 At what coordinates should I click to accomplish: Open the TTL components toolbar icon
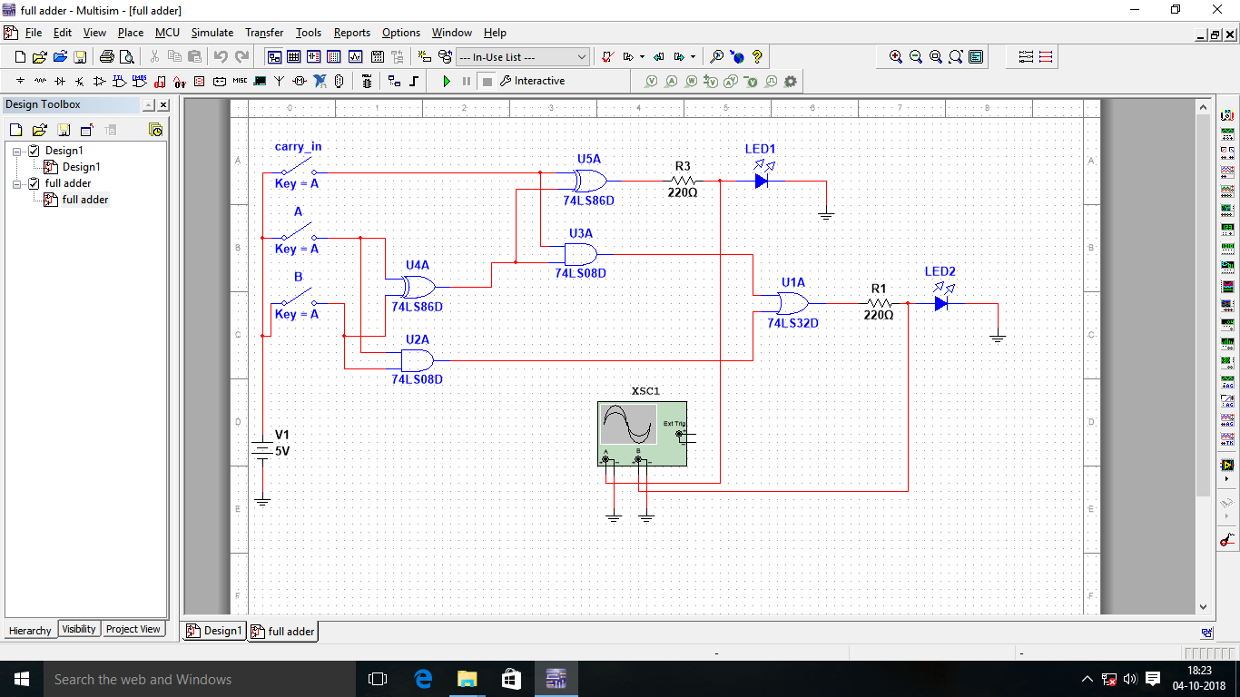pyautogui.click(x=118, y=80)
